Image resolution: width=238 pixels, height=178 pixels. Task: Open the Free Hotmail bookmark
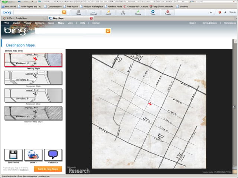pos(71,7)
